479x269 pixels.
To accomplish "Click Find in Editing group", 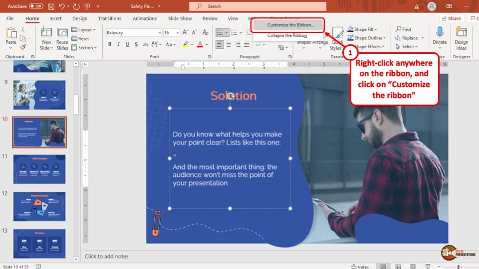I will [x=403, y=29].
